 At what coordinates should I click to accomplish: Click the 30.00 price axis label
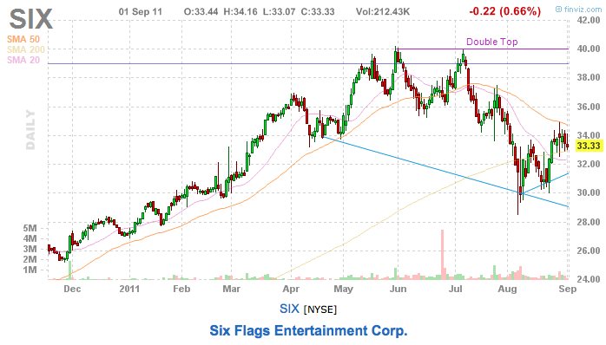589,192
